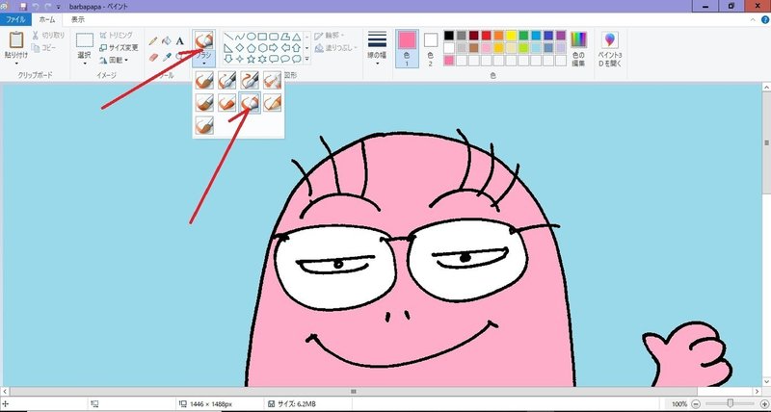The height and width of the screenshot is (412, 771).
Task: Choose the Airbrush in brush list
Action: (x=272, y=80)
